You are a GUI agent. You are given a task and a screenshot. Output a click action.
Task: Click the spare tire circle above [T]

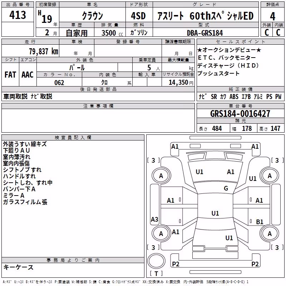click(x=156, y=261)
